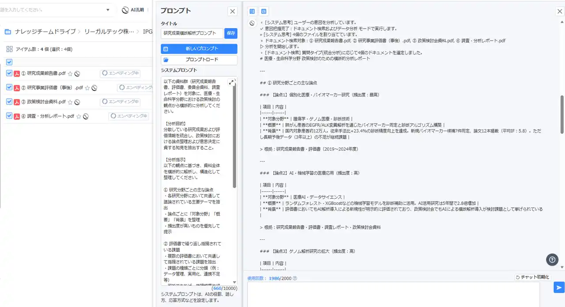Click the chat message input field
This screenshot has width=565, height=307.
(x=393, y=294)
